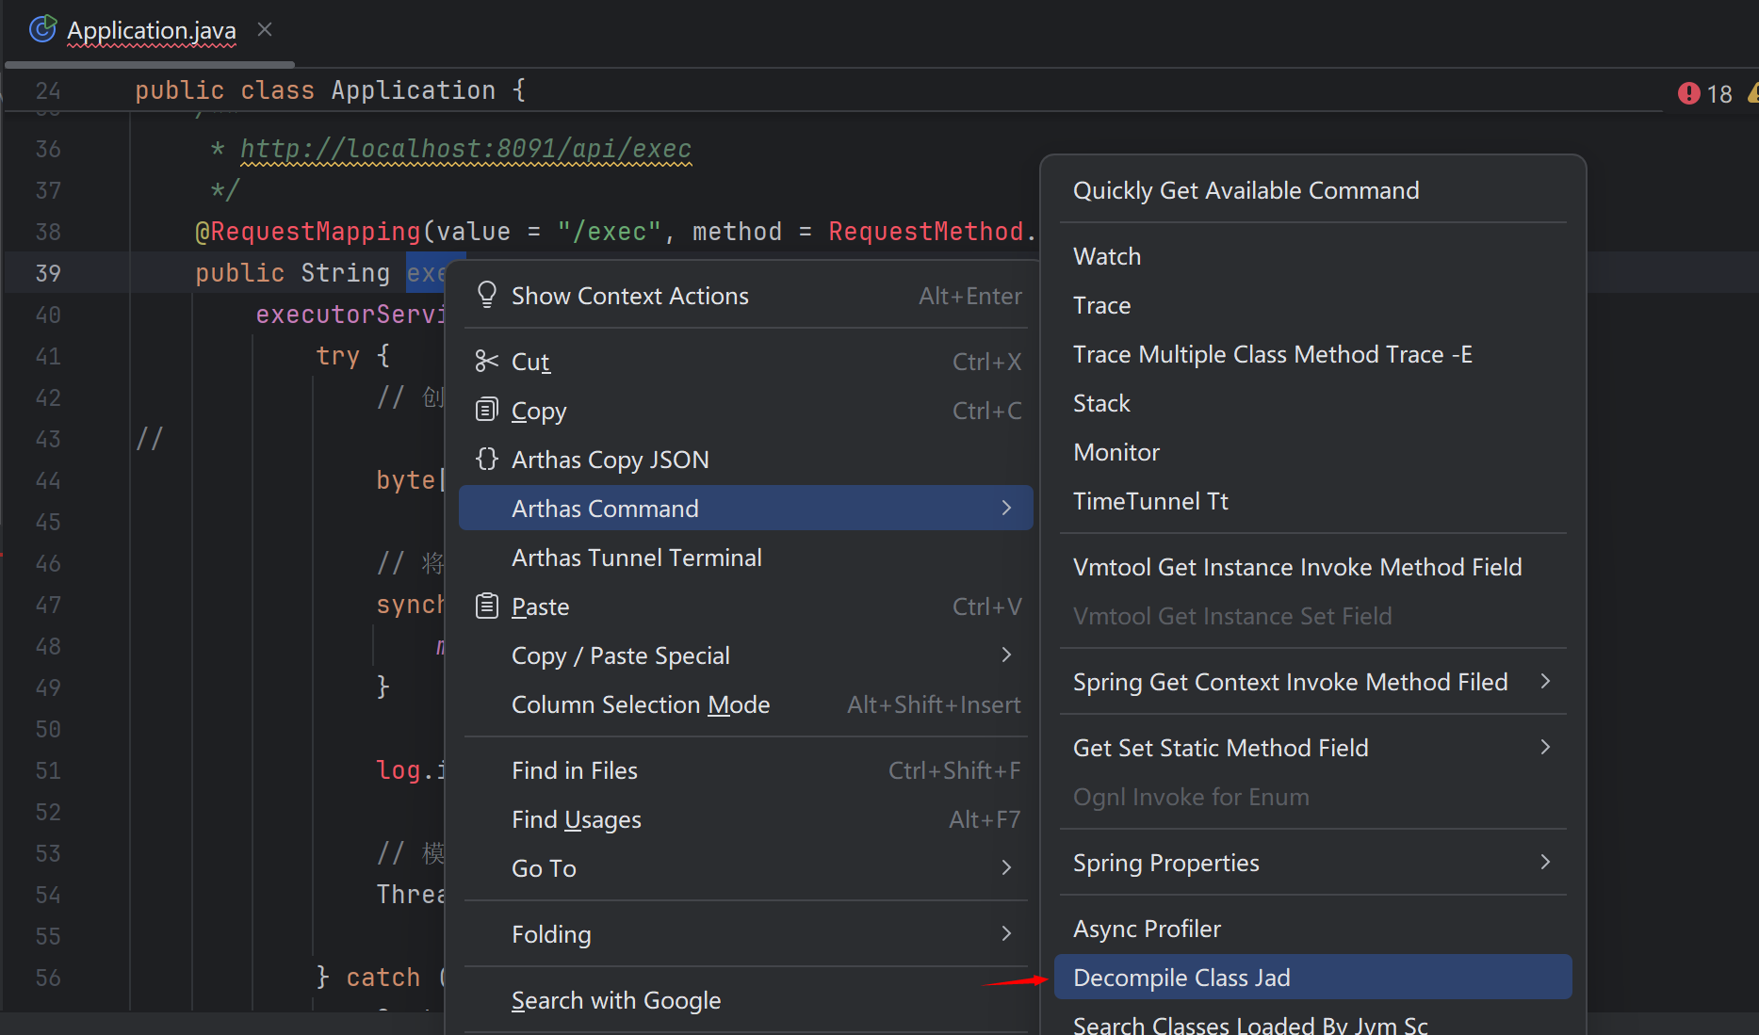This screenshot has height=1035, width=1759.
Task: Open the Folding submenu
Action: [x=1006, y=934]
